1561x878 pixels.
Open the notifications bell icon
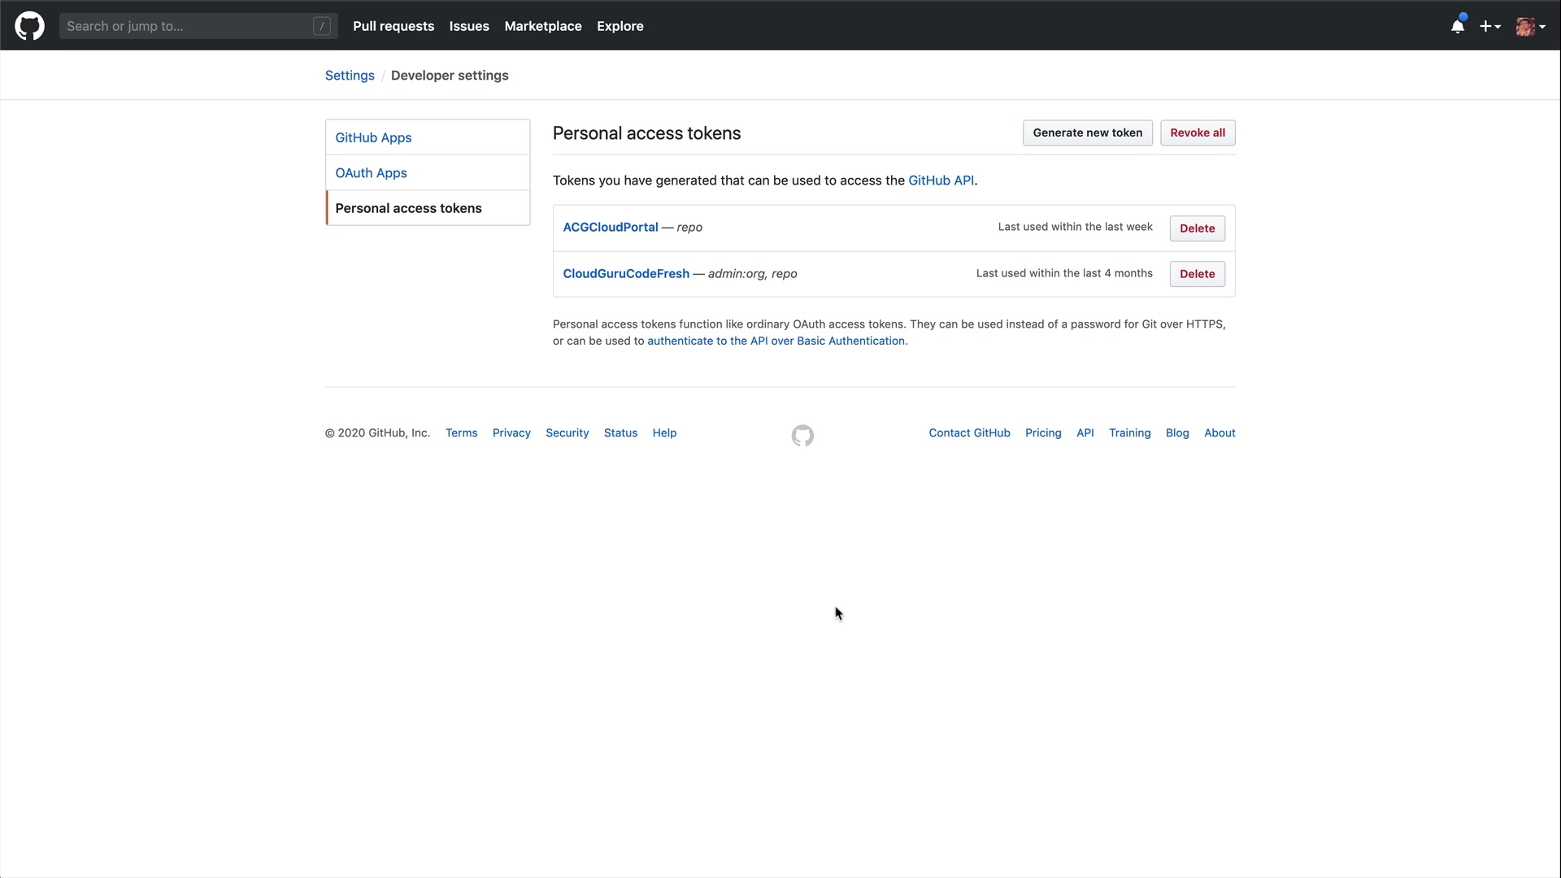(1458, 26)
